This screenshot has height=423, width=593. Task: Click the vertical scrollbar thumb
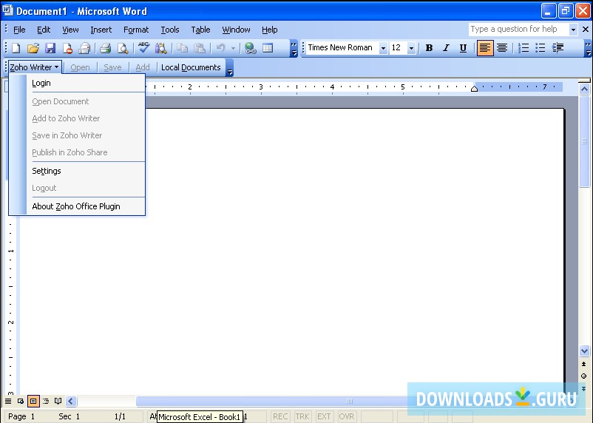584,141
